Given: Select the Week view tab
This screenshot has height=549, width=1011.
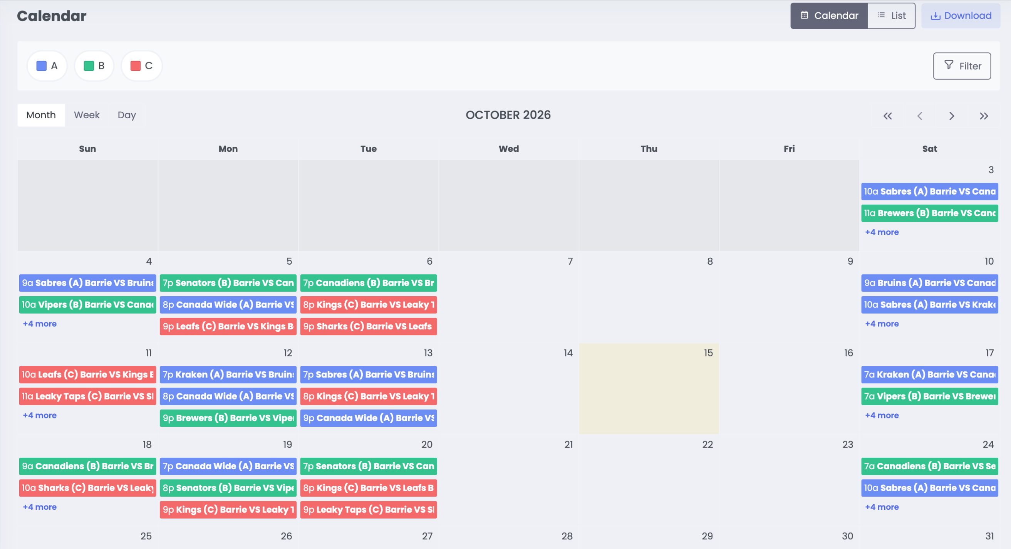Looking at the screenshot, I should (x=87, y=115).
